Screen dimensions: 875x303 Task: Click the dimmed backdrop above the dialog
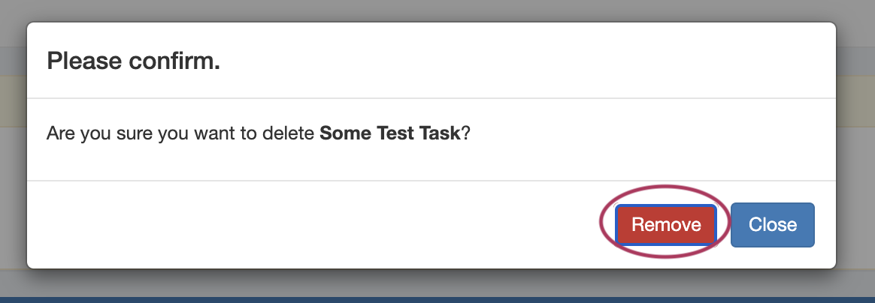(436, 10)
